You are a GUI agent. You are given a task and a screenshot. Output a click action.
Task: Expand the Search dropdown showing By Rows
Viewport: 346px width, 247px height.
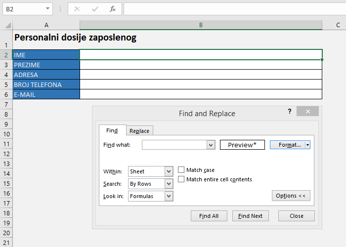(169, 184)
